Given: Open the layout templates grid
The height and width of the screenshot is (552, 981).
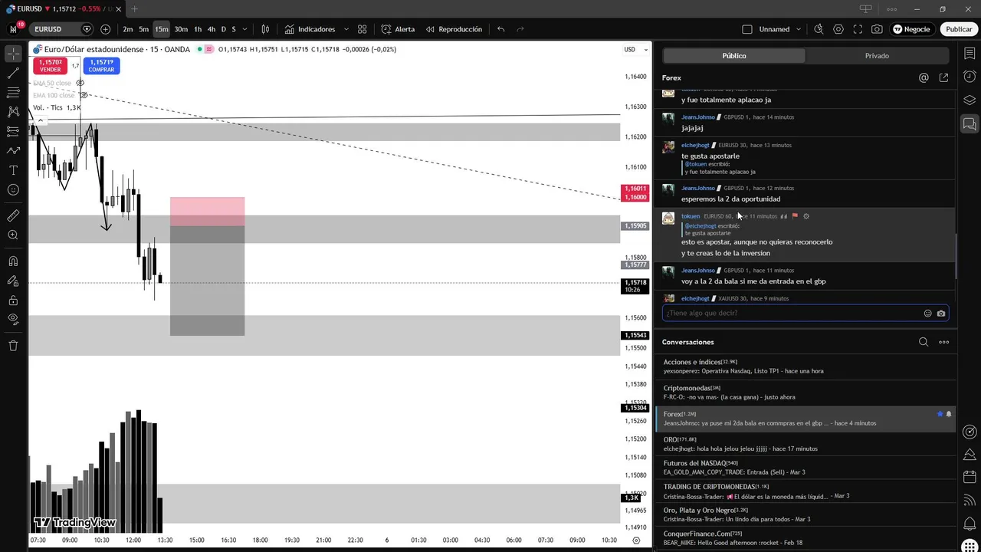Looking at the screenshot, I should 362,29.
